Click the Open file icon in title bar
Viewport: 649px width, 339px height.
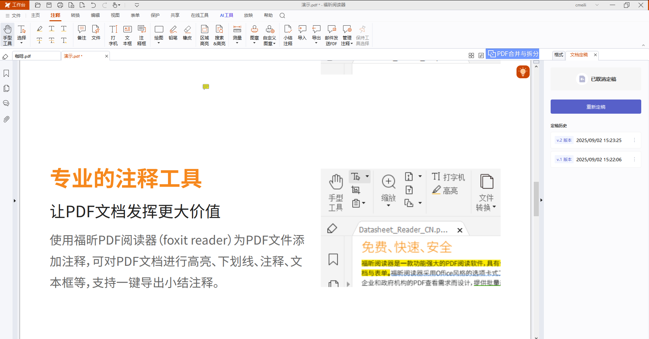coord(38,5)
